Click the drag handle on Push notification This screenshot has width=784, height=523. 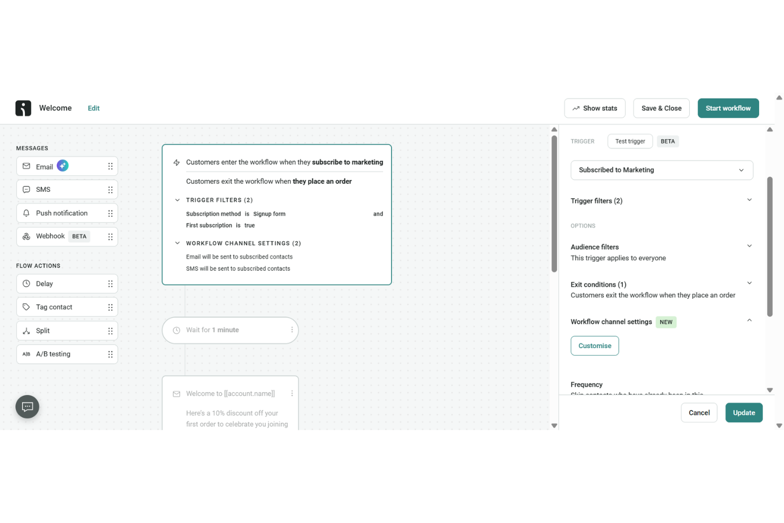coord(110,213)
